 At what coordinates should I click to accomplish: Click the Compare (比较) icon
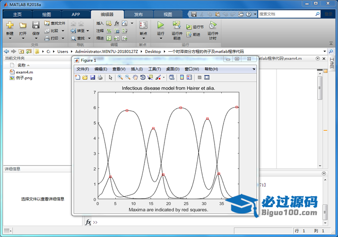point(47,31)
